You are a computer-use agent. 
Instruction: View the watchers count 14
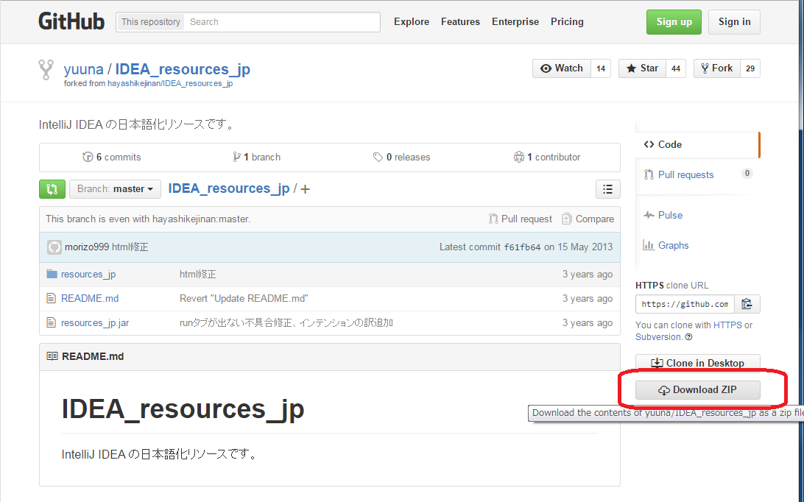click(x=601, y=68)
